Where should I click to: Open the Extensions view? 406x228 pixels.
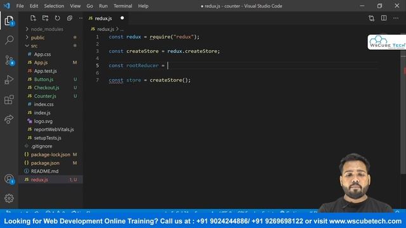9,99
